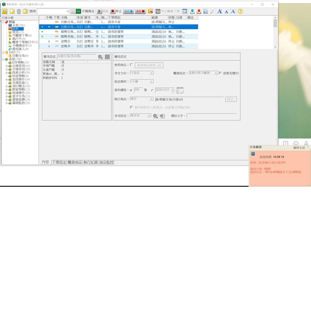The height and width of the screenshot is (325, 311).
Task: Toggle the 逐筆洗價(T) checkbox
Action: tap(220, 73)
